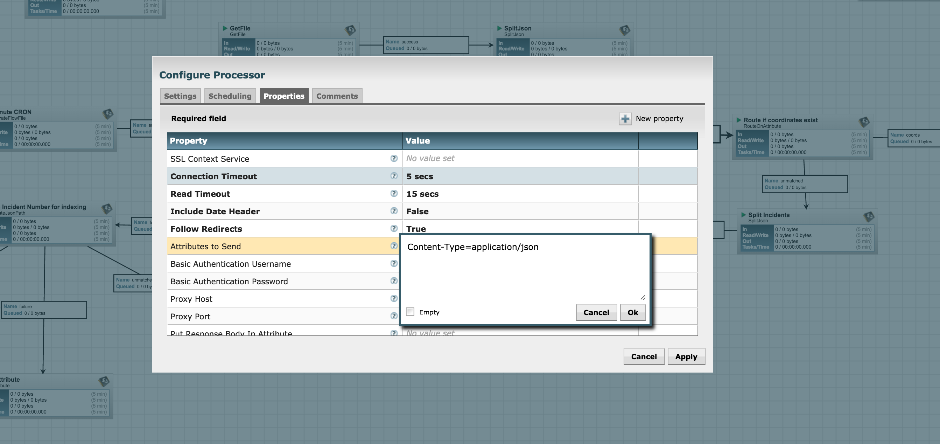Open the Scheduling tab
This screenshot has height=444, width=940.
230,96
